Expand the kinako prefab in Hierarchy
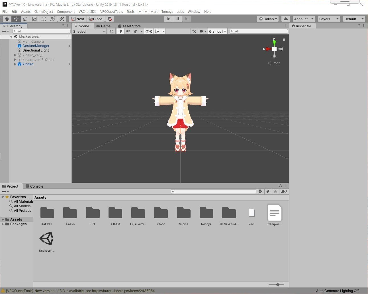The image size is (368, 294). click(15, 64)
